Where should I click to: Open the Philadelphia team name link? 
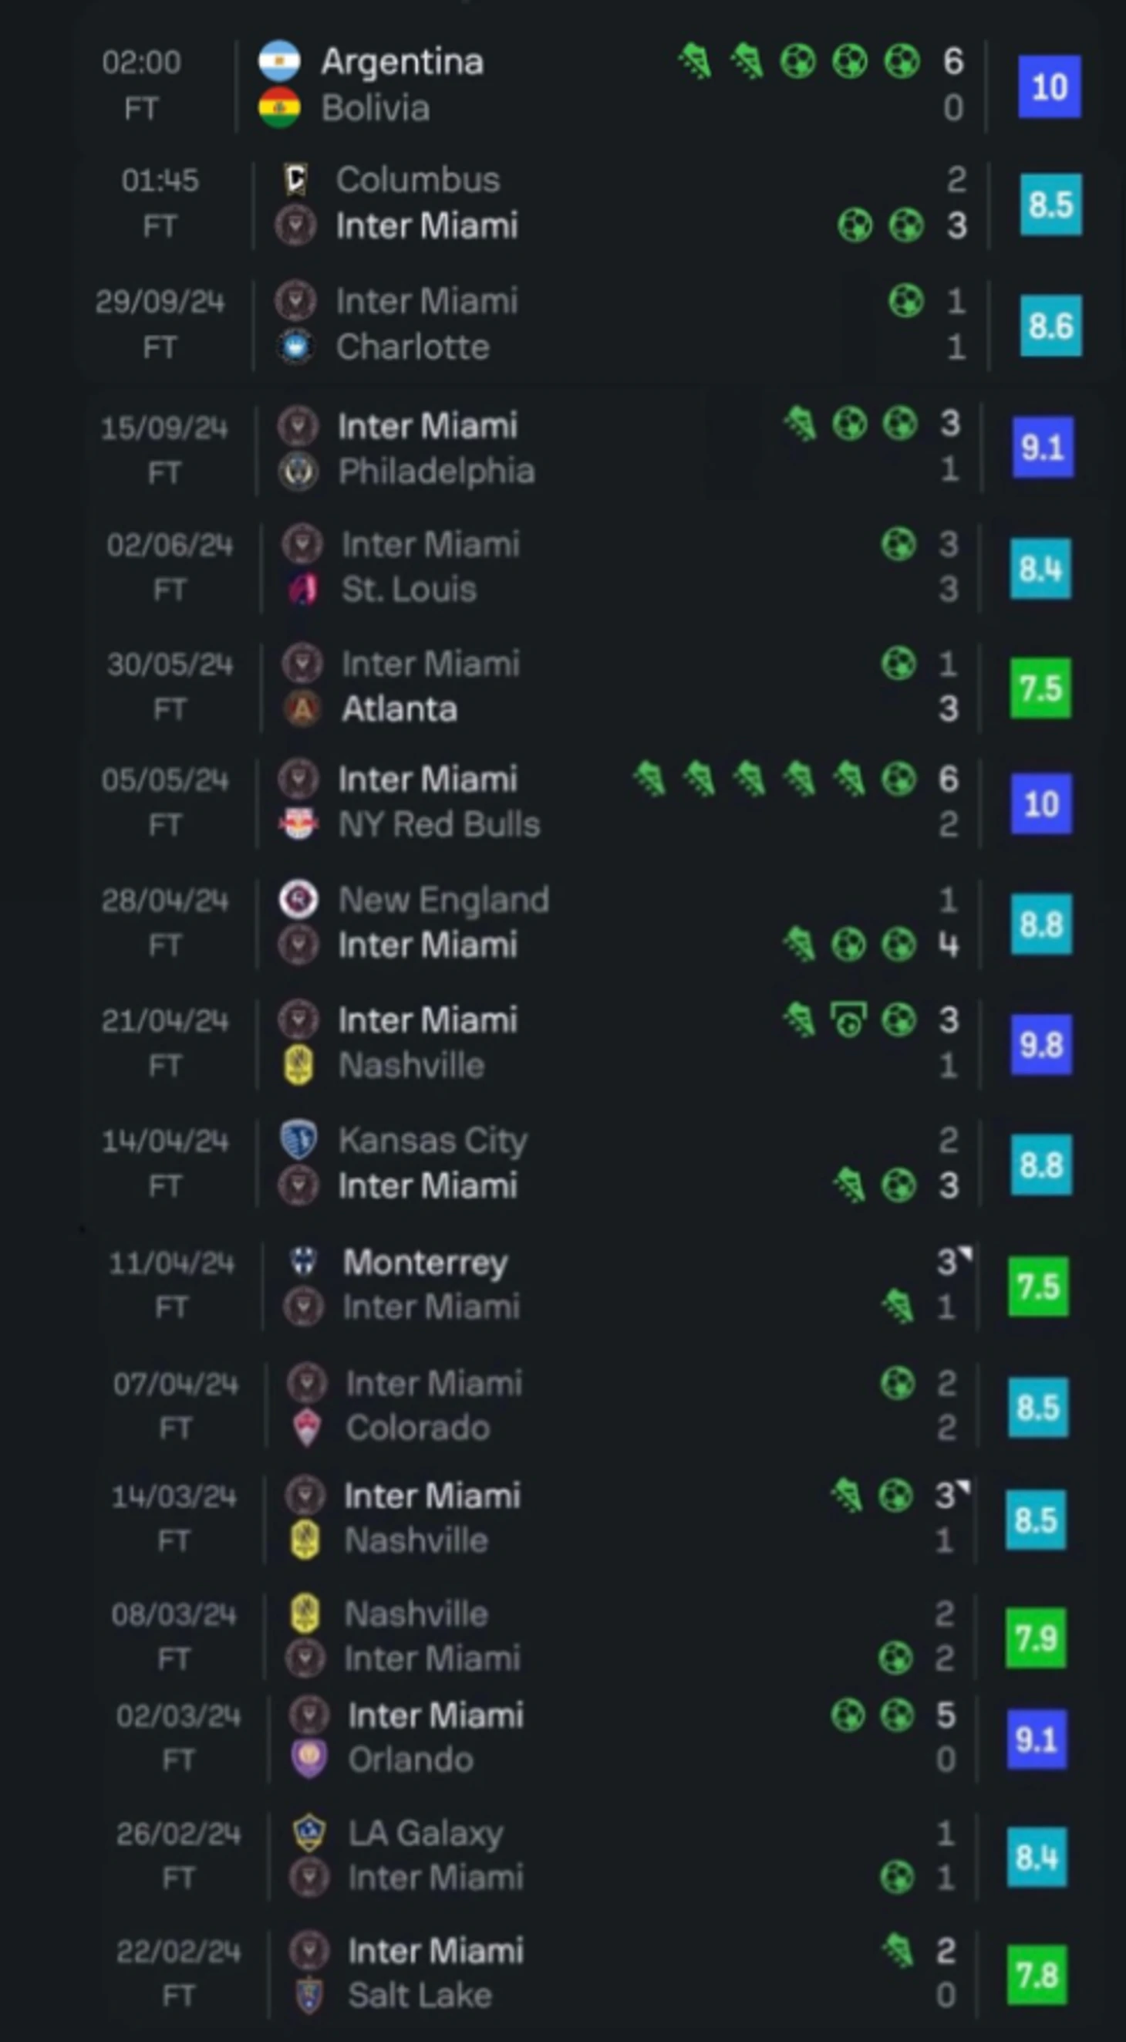[x=437, y=472]
